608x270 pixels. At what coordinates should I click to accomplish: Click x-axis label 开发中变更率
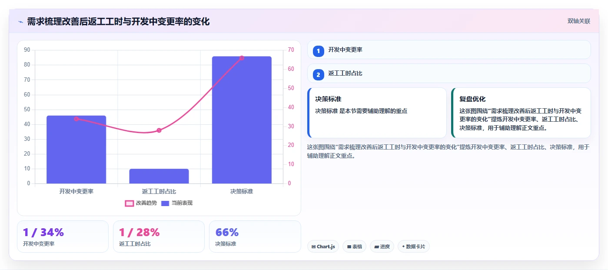[x=76, y=191]
